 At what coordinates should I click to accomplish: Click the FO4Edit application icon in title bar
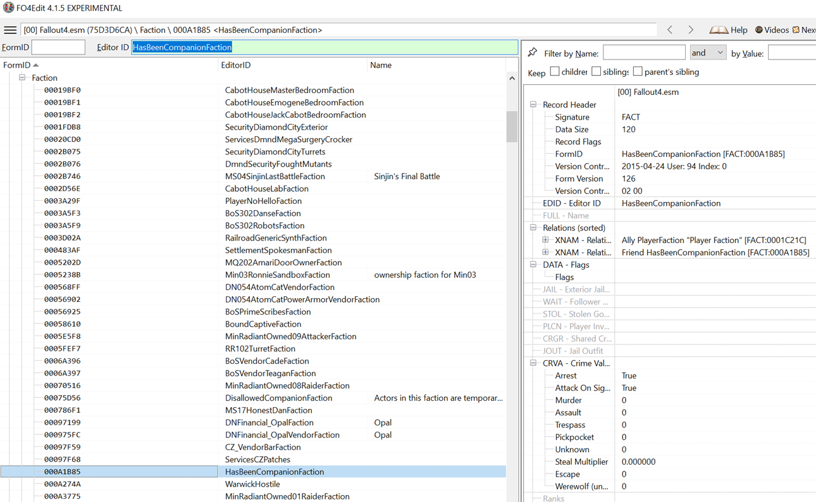[x=8, y=8]
